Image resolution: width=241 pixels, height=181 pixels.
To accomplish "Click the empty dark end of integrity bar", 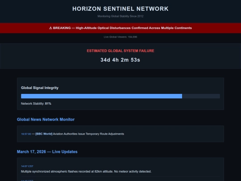I will pyautogui.click(x=201, y=96).
